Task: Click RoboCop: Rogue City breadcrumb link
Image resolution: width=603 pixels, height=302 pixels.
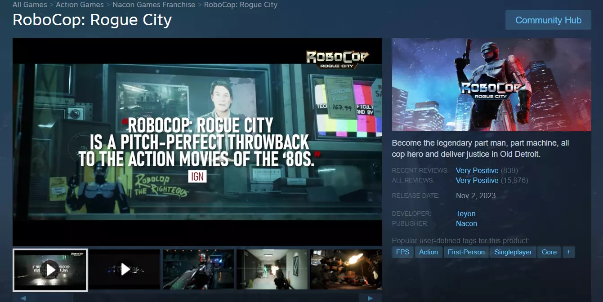Action: click(241, 4)
